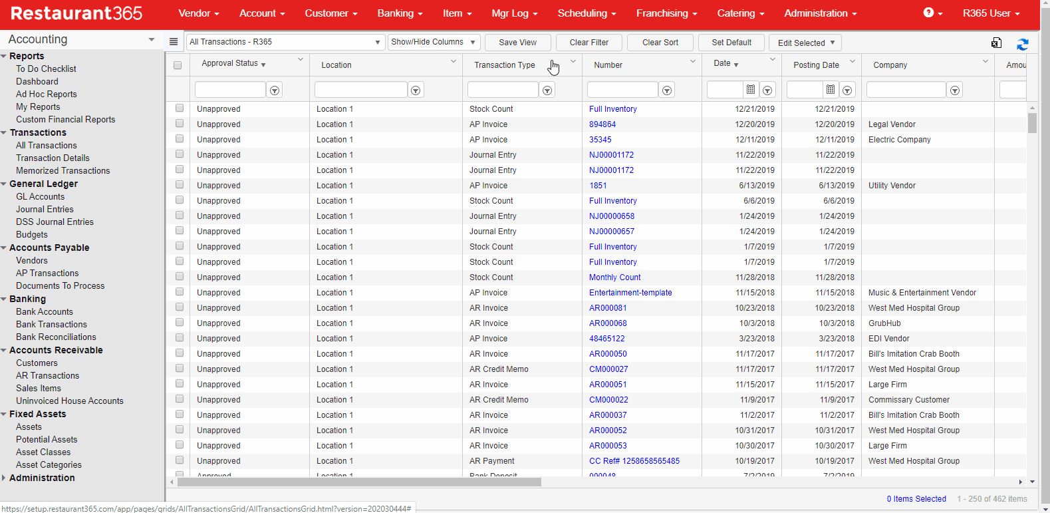1050x513 pixels.
Task: Click the Clear Filter button
Action: tap(589, 43)
